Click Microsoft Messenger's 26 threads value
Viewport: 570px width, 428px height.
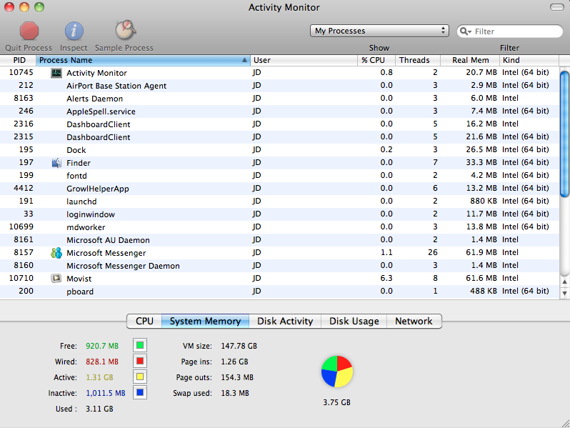point(433,252)
